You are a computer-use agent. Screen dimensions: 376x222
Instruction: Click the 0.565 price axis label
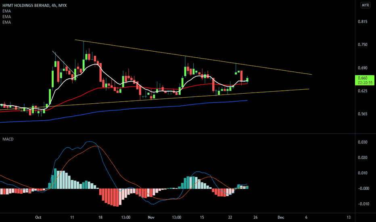tap(363, 114)
